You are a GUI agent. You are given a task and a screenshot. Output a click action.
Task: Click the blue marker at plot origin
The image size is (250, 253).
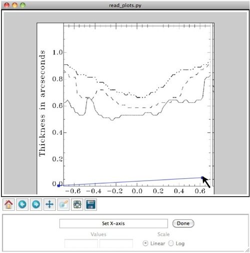click(x=58, y=186)
